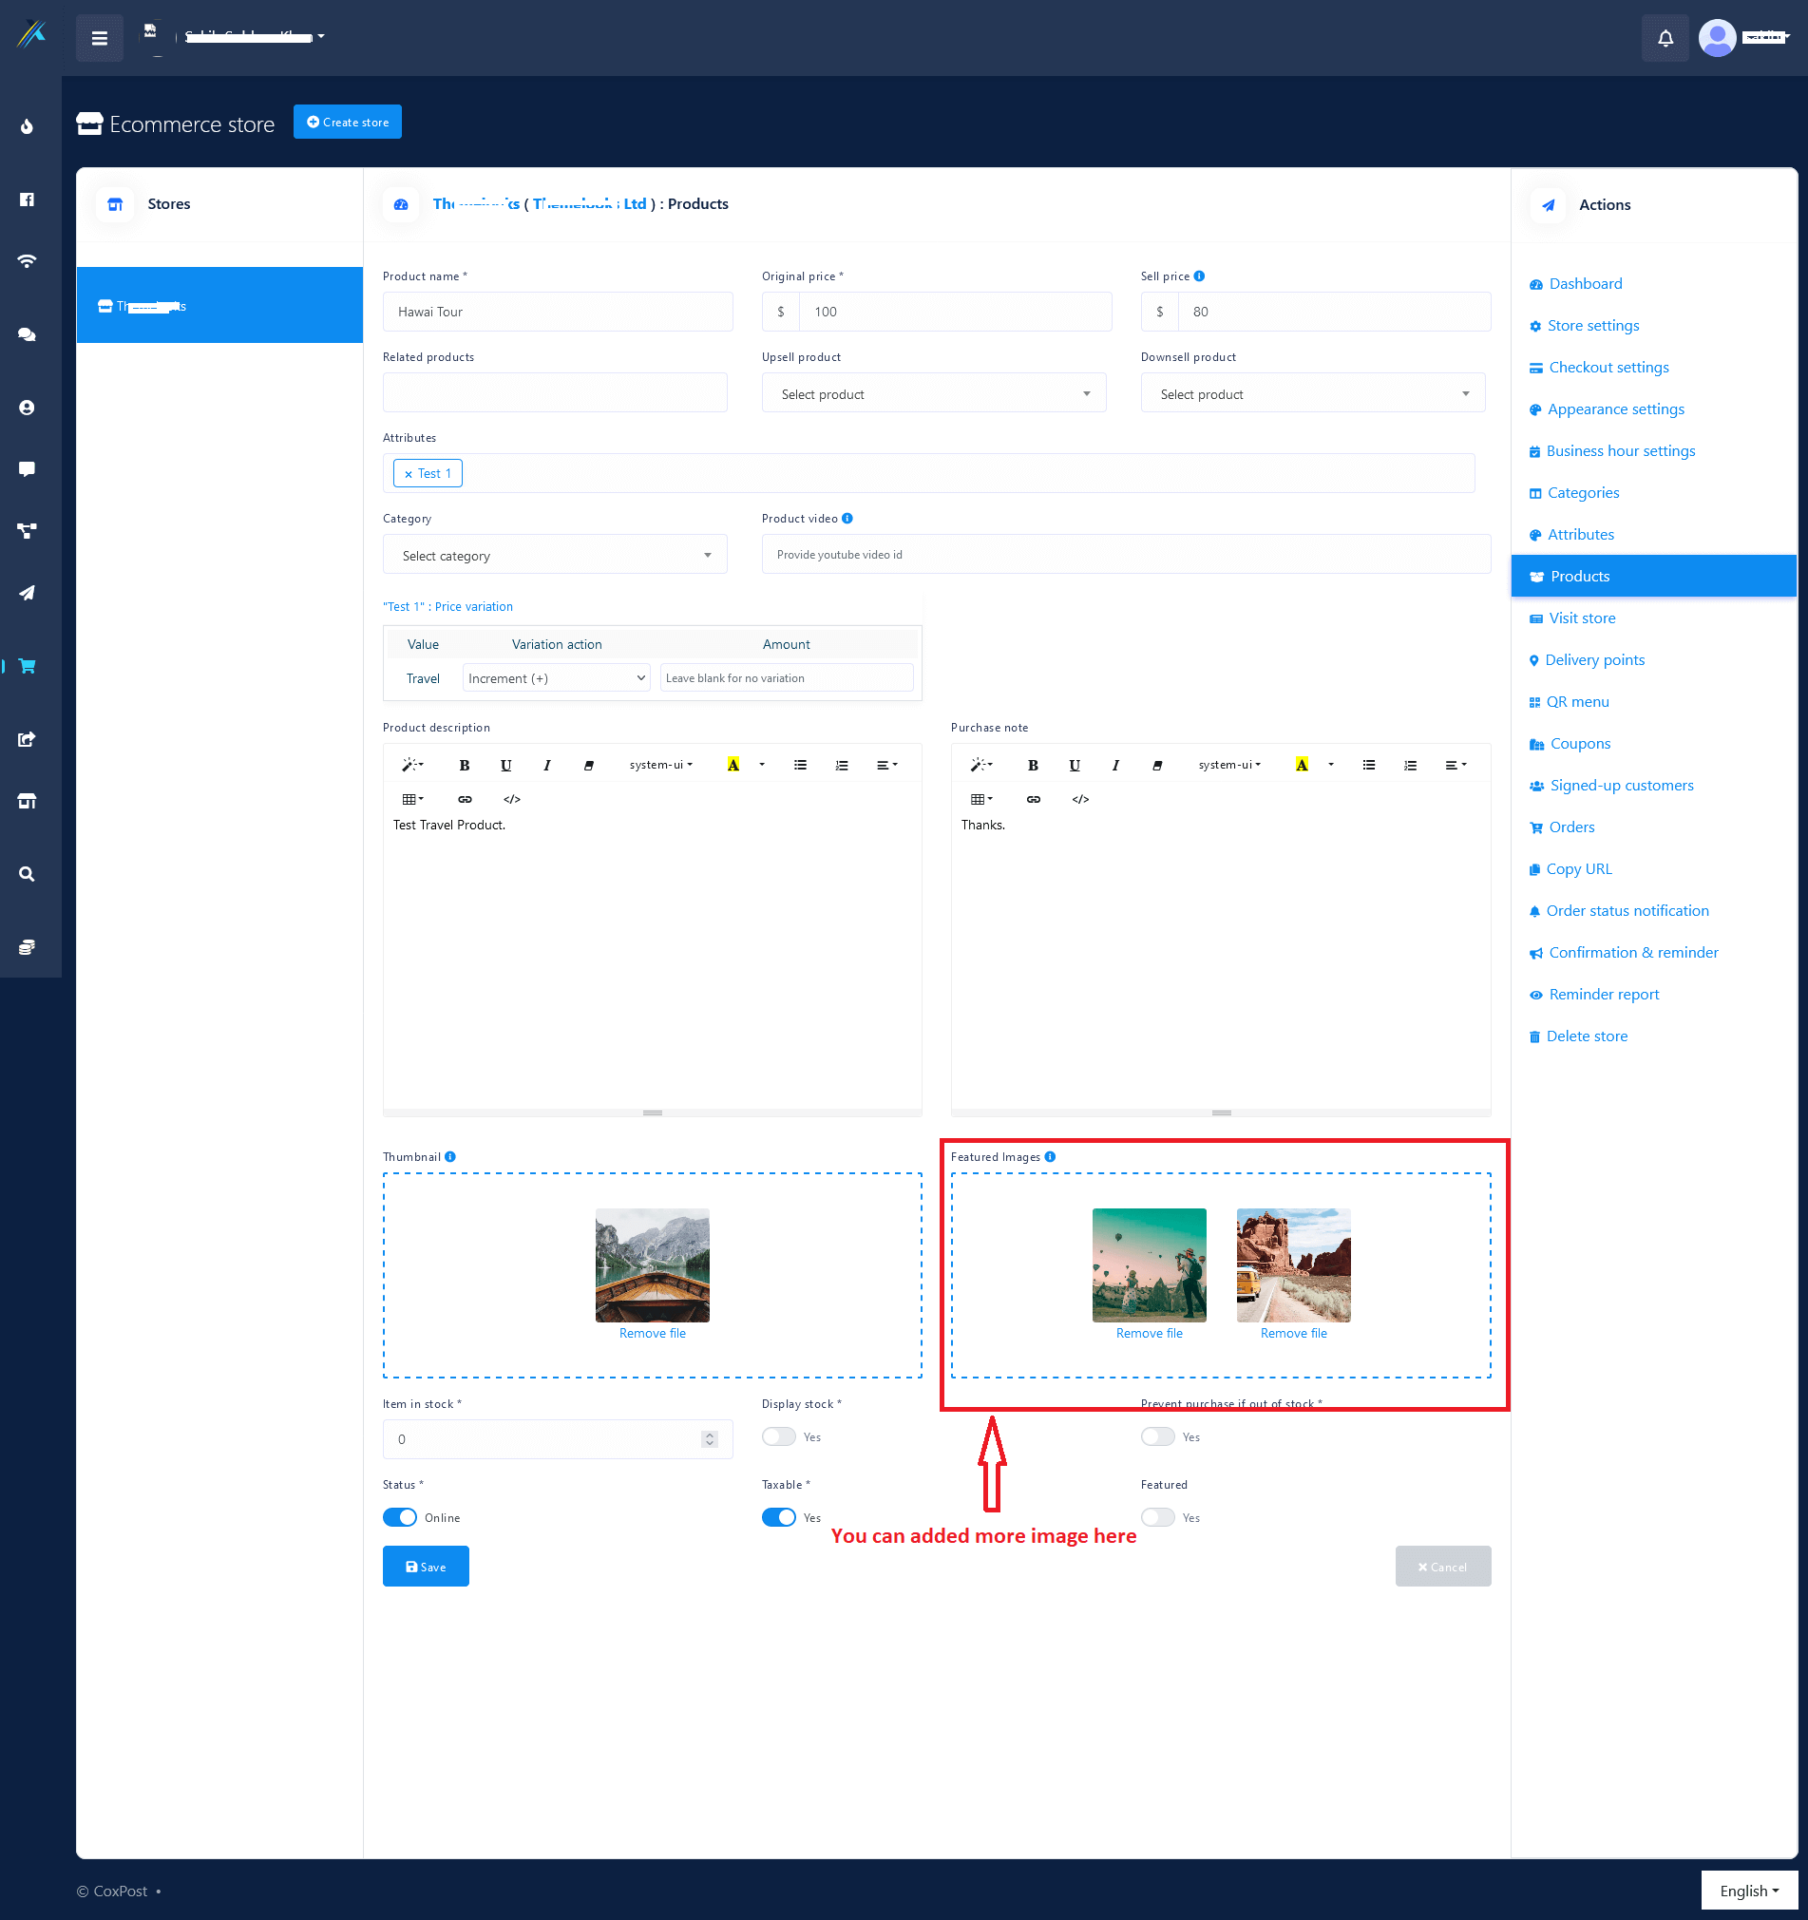Enable the Display stock toggle
This screenshot has height=1920, width=1808.
[778, 1436]
